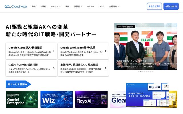The image size is (183, 114).
Task: Open the コラム menu item
Action: click(x=102, y=6)
